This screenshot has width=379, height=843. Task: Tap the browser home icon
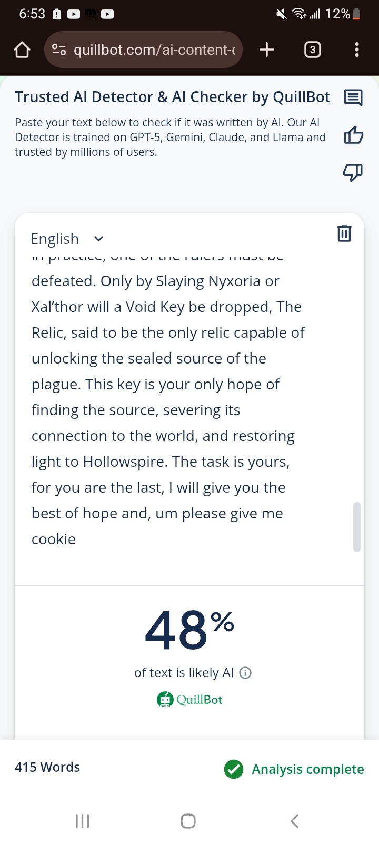pyautogui.click(x=22, y=50)
